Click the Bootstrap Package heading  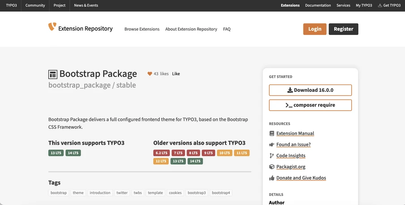[98, 74]
